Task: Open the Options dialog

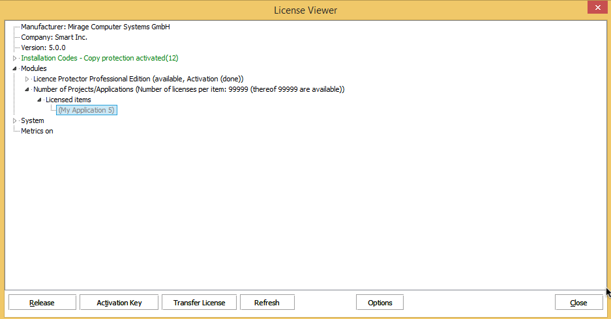Action: (380, 302)
